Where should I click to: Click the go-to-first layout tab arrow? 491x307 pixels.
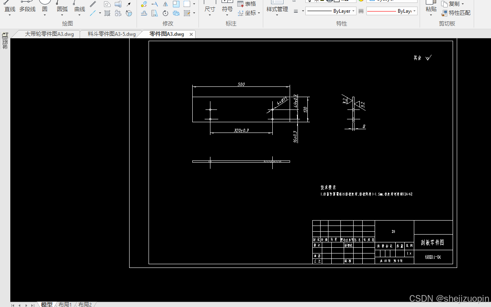12,305
